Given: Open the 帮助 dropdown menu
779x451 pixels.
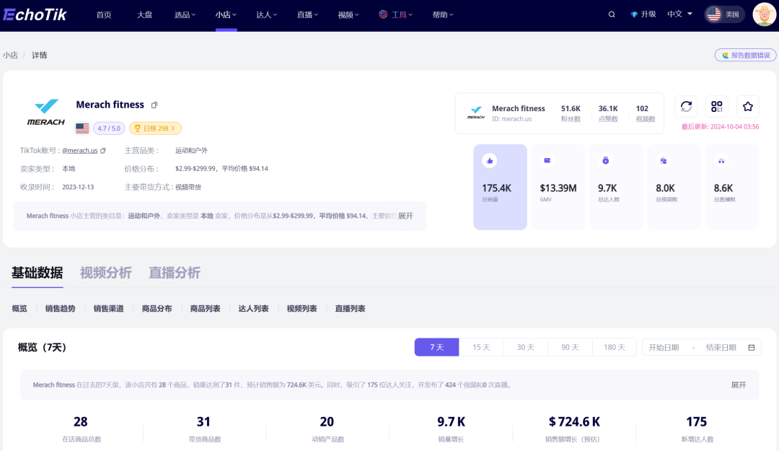Looking at the screenshot, I should 443,15.
